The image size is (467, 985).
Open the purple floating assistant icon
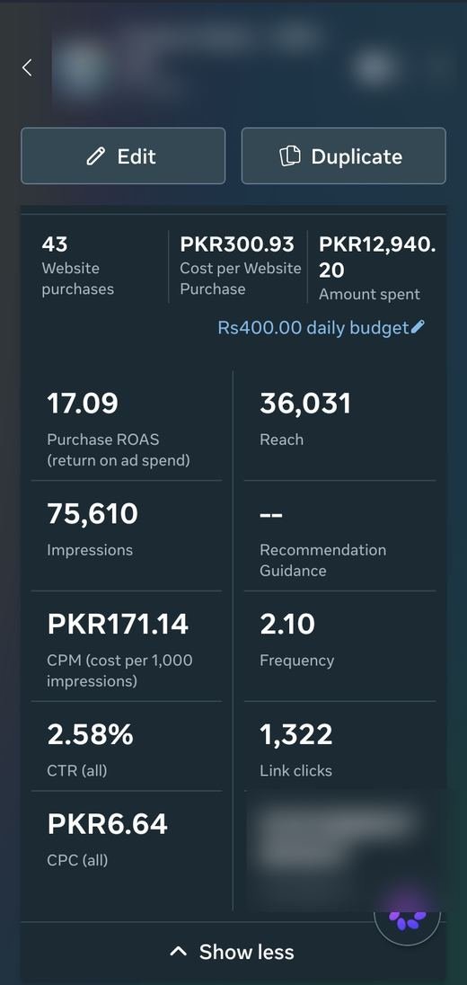click(x=408, y=919)
